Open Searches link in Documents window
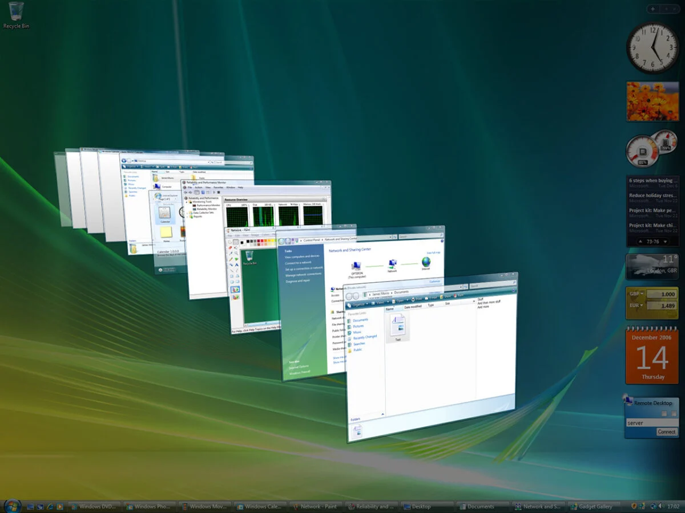This screenshot has width=685, height=513. point(359,344)
